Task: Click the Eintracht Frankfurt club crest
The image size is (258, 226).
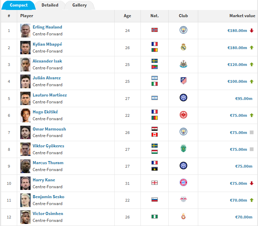Action: point(183,115)
